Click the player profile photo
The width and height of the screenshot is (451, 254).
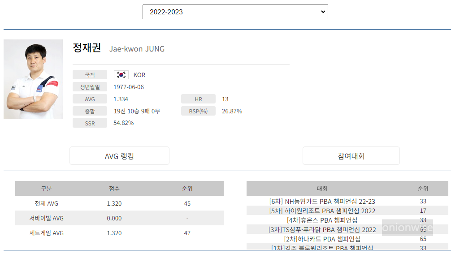[33, 79]
